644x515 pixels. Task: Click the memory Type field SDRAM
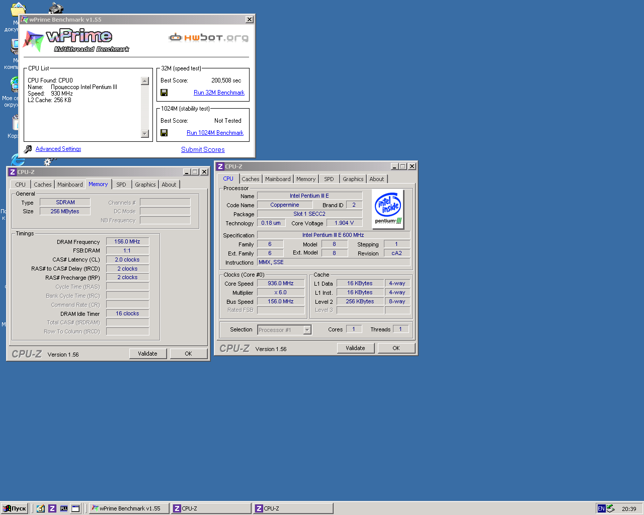(65, 202)
